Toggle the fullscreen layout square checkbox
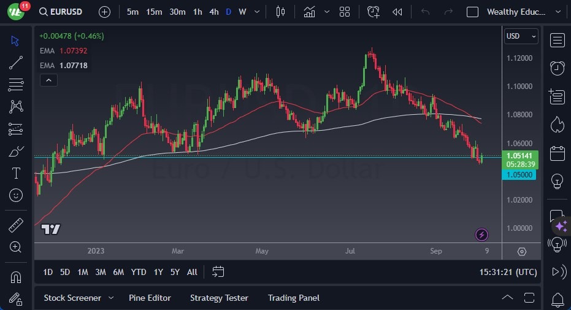571x310 pixels. pyautogui.click(x=472, y=12)
